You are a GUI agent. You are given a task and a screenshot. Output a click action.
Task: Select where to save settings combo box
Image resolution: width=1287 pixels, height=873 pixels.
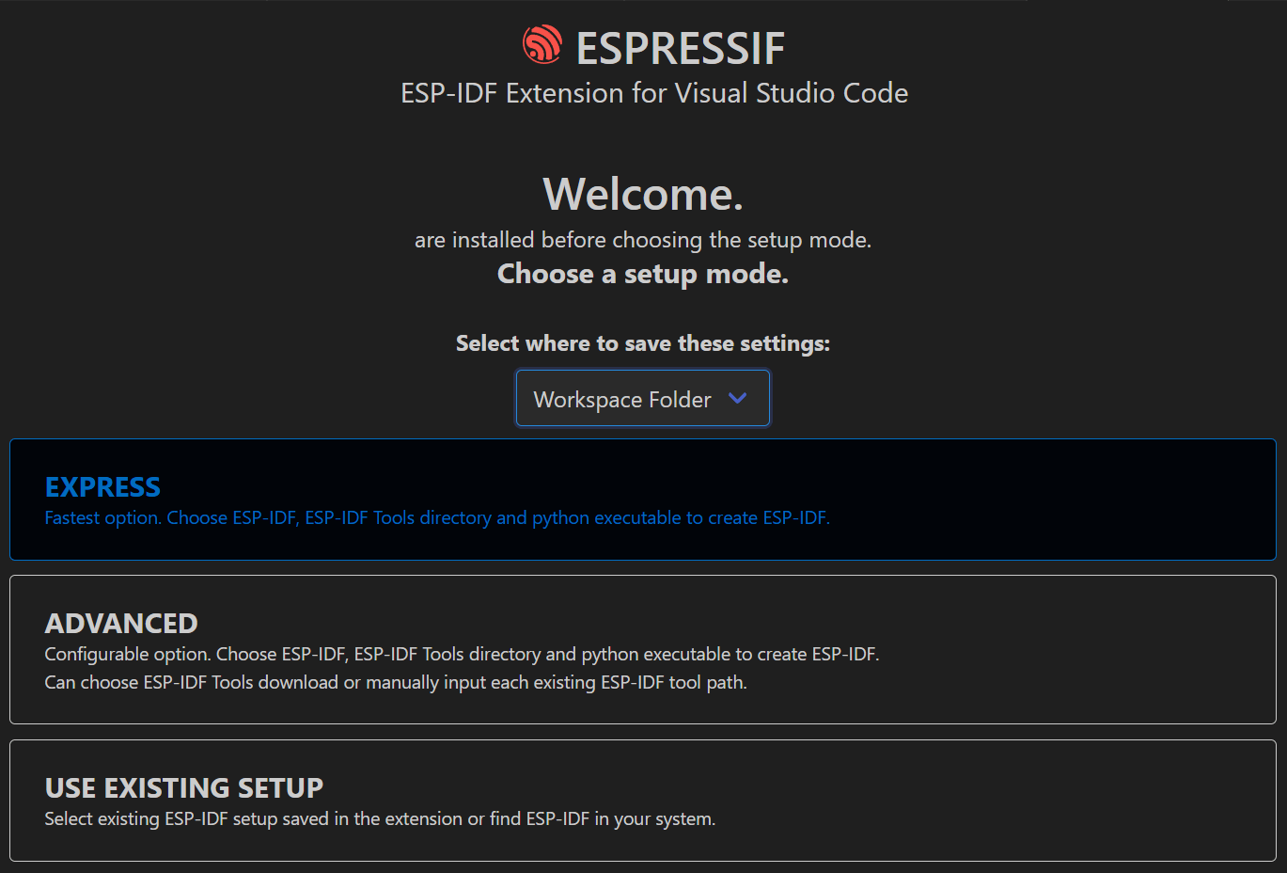pyautogui.click(x=642, y=398)
